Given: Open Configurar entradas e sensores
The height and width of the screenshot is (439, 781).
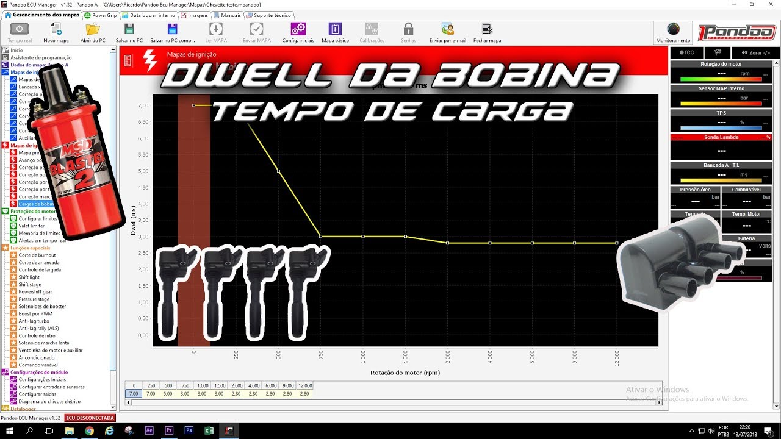Looking at the screenshot, I should click(x=51, y=387).
